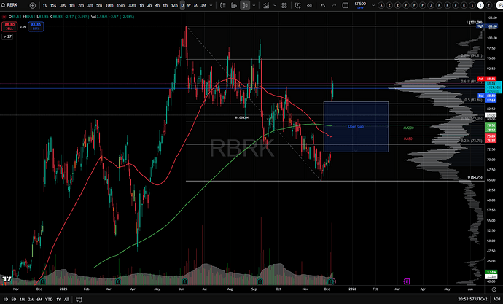
Task: Set the date range to 1M
Action: [x=22, y=299]
